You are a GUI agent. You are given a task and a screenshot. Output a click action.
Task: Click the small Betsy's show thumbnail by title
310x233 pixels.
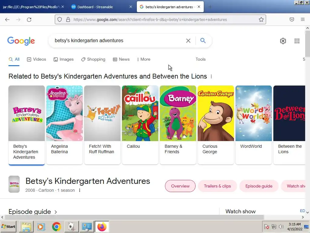[14, 184]
